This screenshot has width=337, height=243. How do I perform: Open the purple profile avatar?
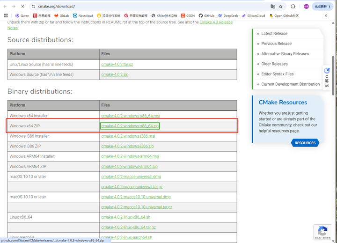click(x=306, y=7)
